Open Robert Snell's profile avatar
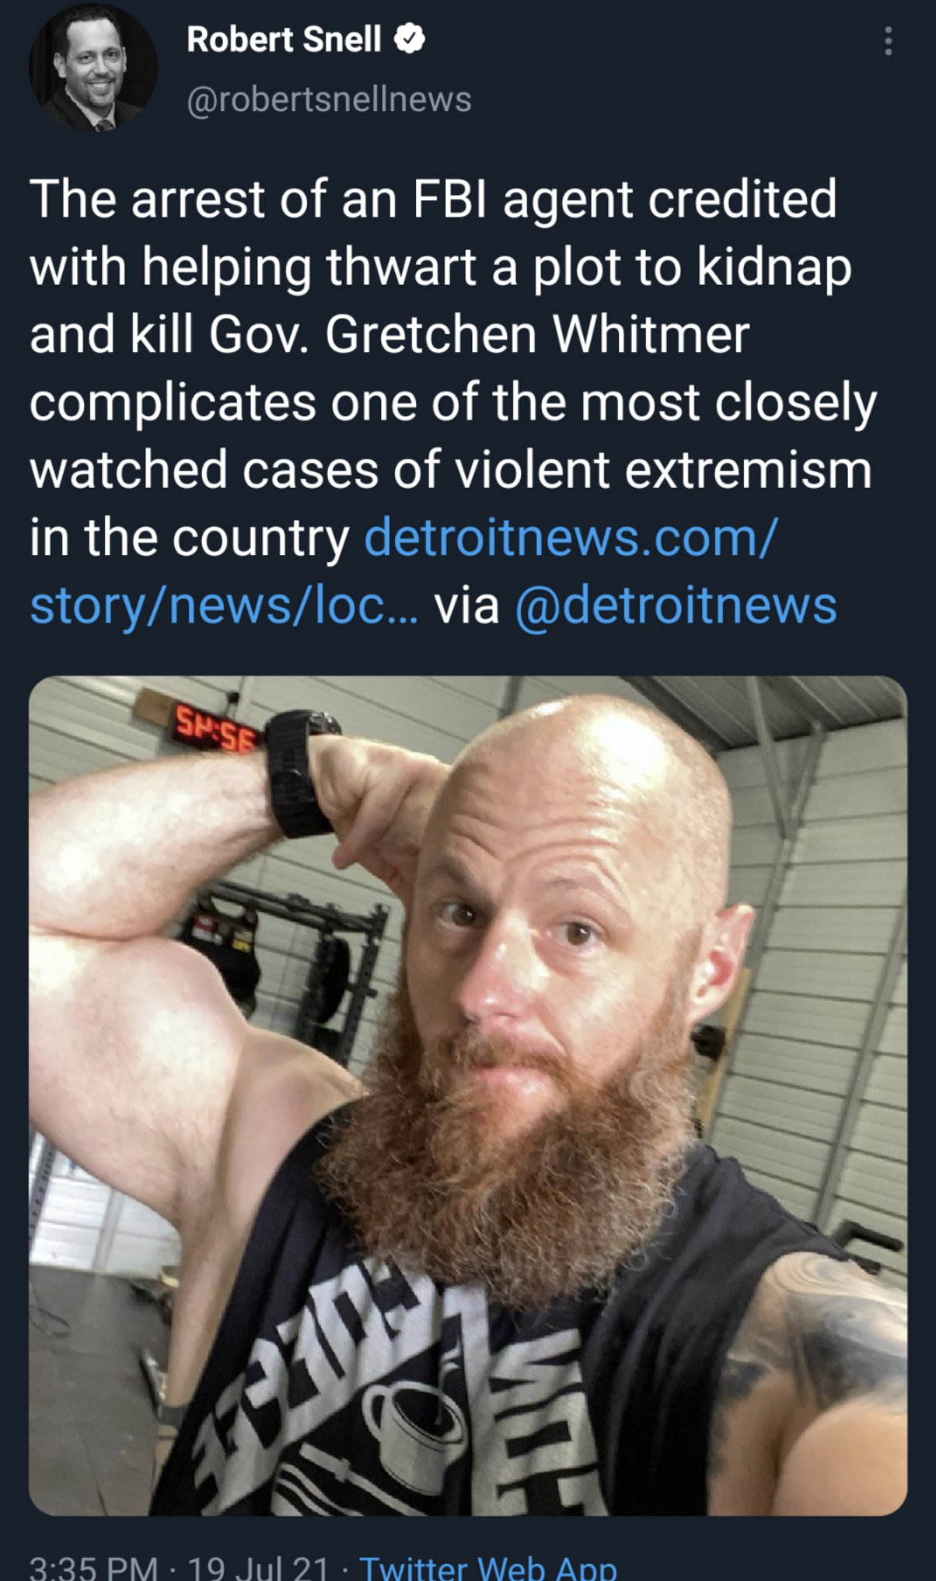 93,67
